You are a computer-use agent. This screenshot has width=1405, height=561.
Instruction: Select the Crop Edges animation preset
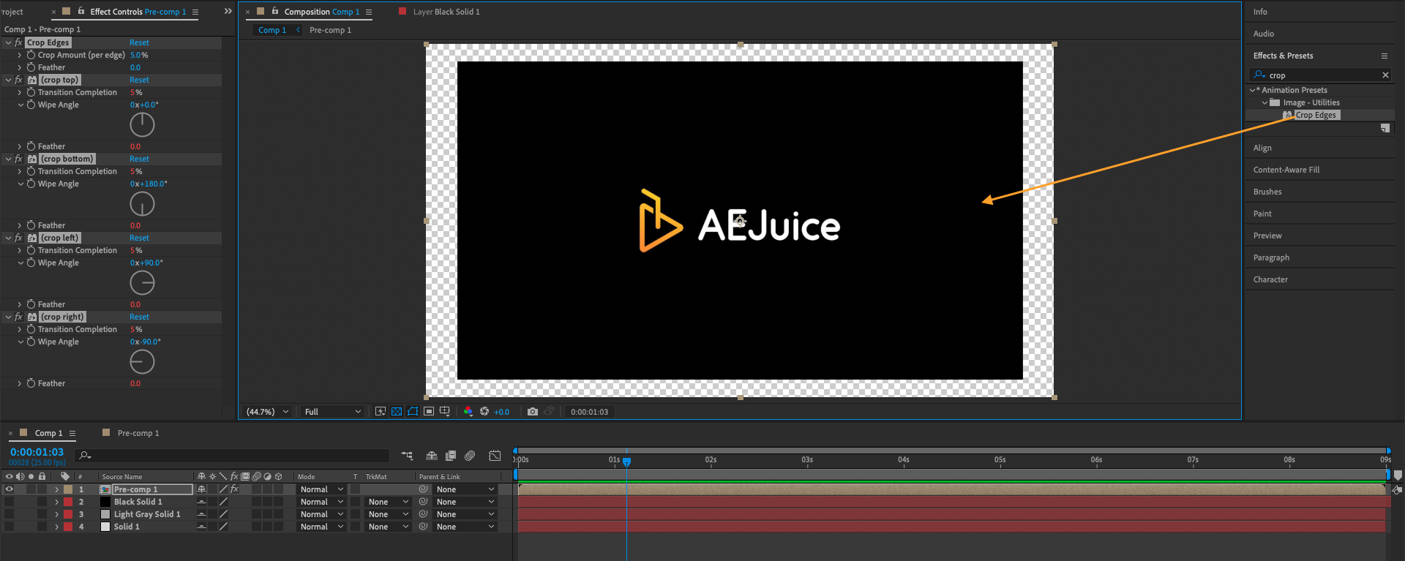[1316, 115]
